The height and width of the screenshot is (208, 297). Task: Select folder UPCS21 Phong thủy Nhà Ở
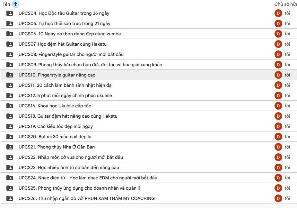148,147
